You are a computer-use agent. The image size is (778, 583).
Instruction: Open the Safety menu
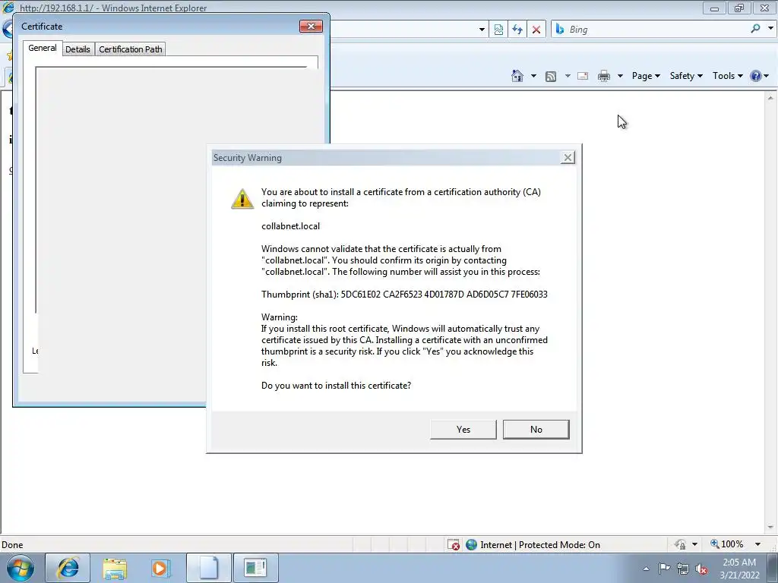(686, 76)
